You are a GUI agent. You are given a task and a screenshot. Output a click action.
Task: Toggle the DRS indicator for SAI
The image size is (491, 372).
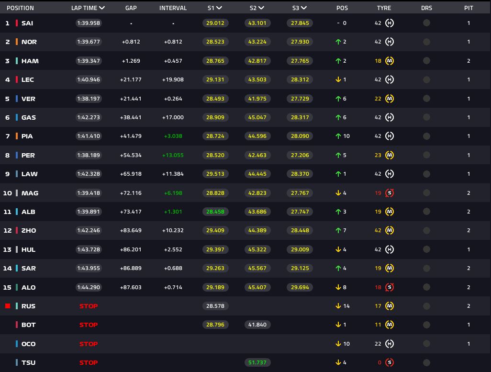point(426,23)
